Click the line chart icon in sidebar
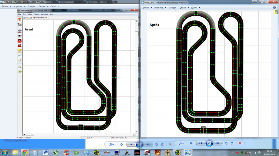This screenshot has height=156, width=279. click(x=20, y=55)
